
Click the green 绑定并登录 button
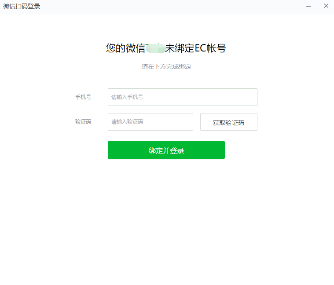(x=166, y=150)
